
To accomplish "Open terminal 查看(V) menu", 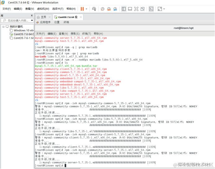I will (63, 34).
